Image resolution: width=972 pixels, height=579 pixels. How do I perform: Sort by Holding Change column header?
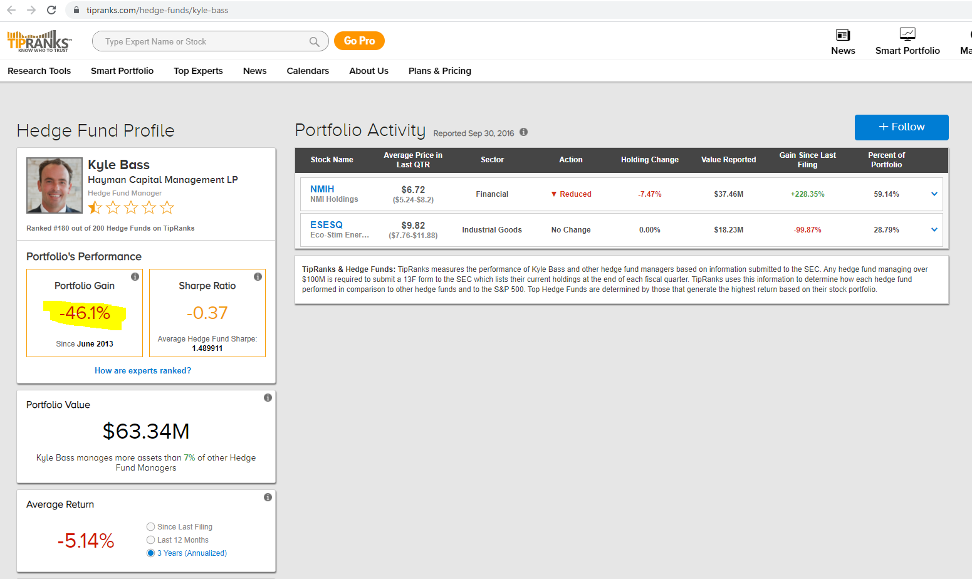650,160
